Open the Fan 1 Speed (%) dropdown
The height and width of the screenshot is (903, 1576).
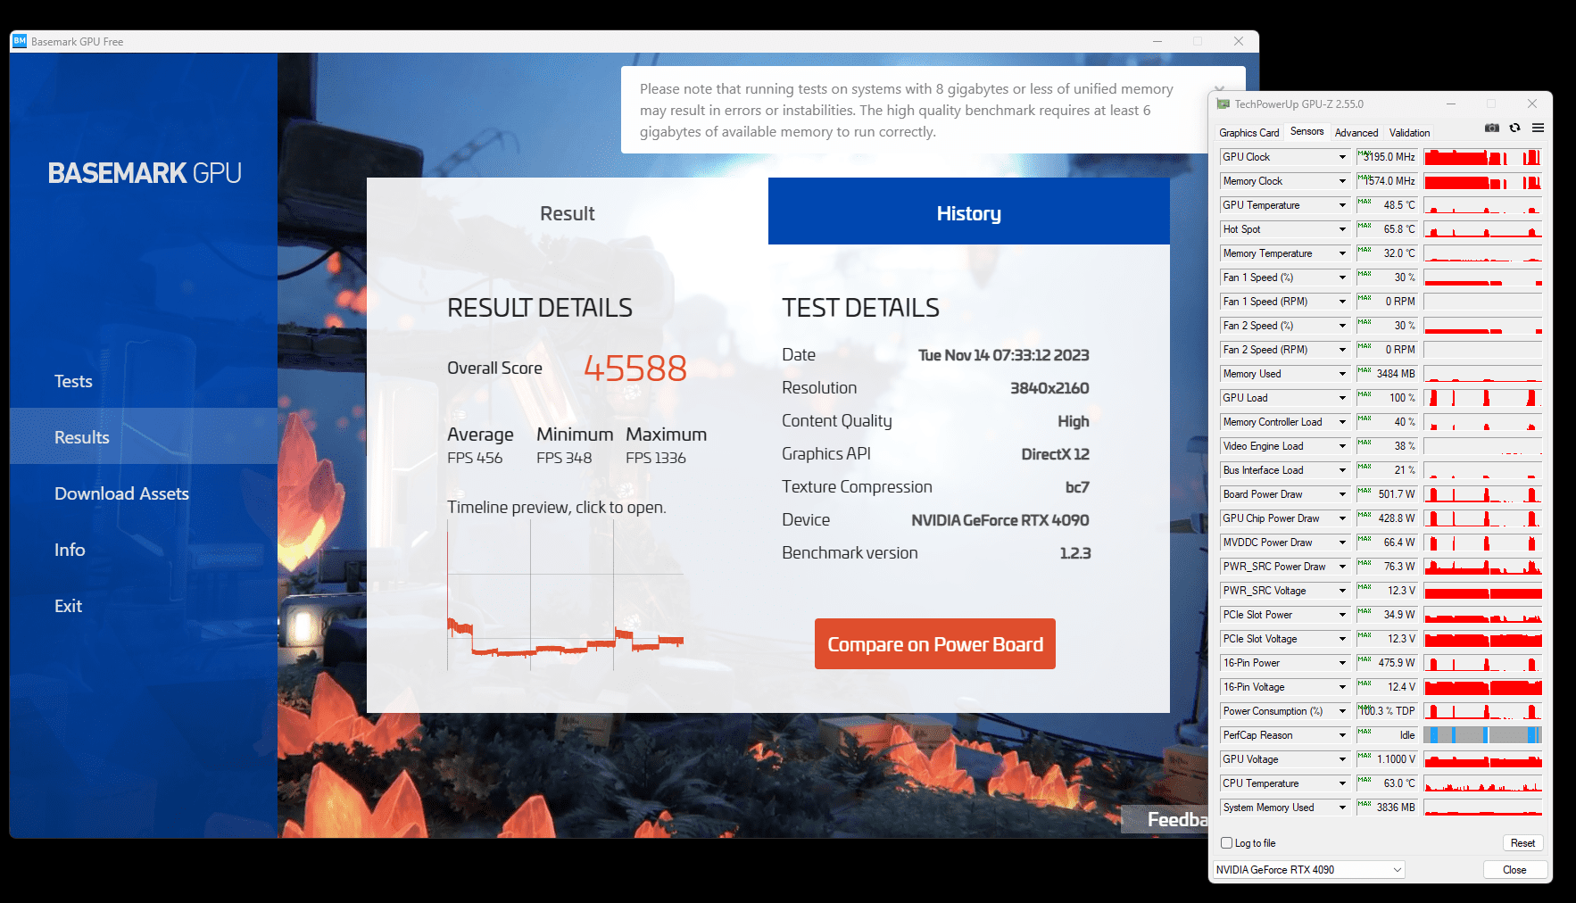pos(1341,278)
